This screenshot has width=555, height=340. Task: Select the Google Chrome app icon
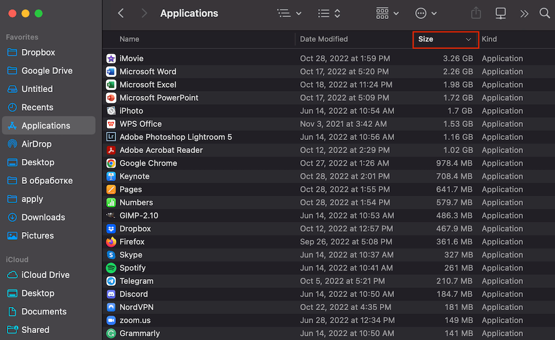point(111,163)
